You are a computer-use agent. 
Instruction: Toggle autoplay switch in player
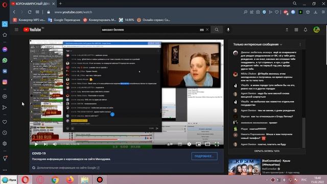point(170,144)
